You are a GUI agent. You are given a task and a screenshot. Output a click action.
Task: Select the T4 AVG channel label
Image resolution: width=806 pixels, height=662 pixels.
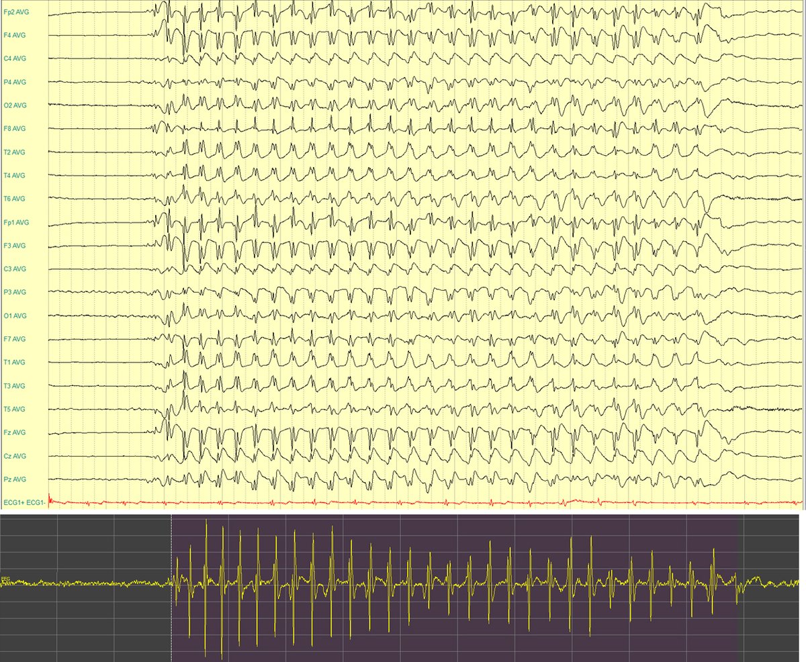(15, 175)
